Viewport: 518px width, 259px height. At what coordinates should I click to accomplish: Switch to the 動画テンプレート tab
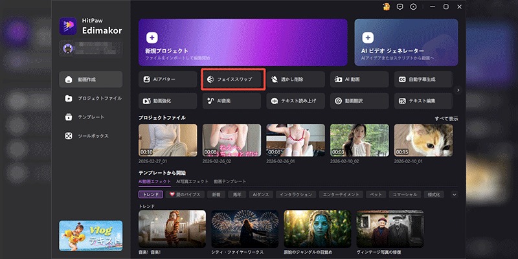pos(230,182)
